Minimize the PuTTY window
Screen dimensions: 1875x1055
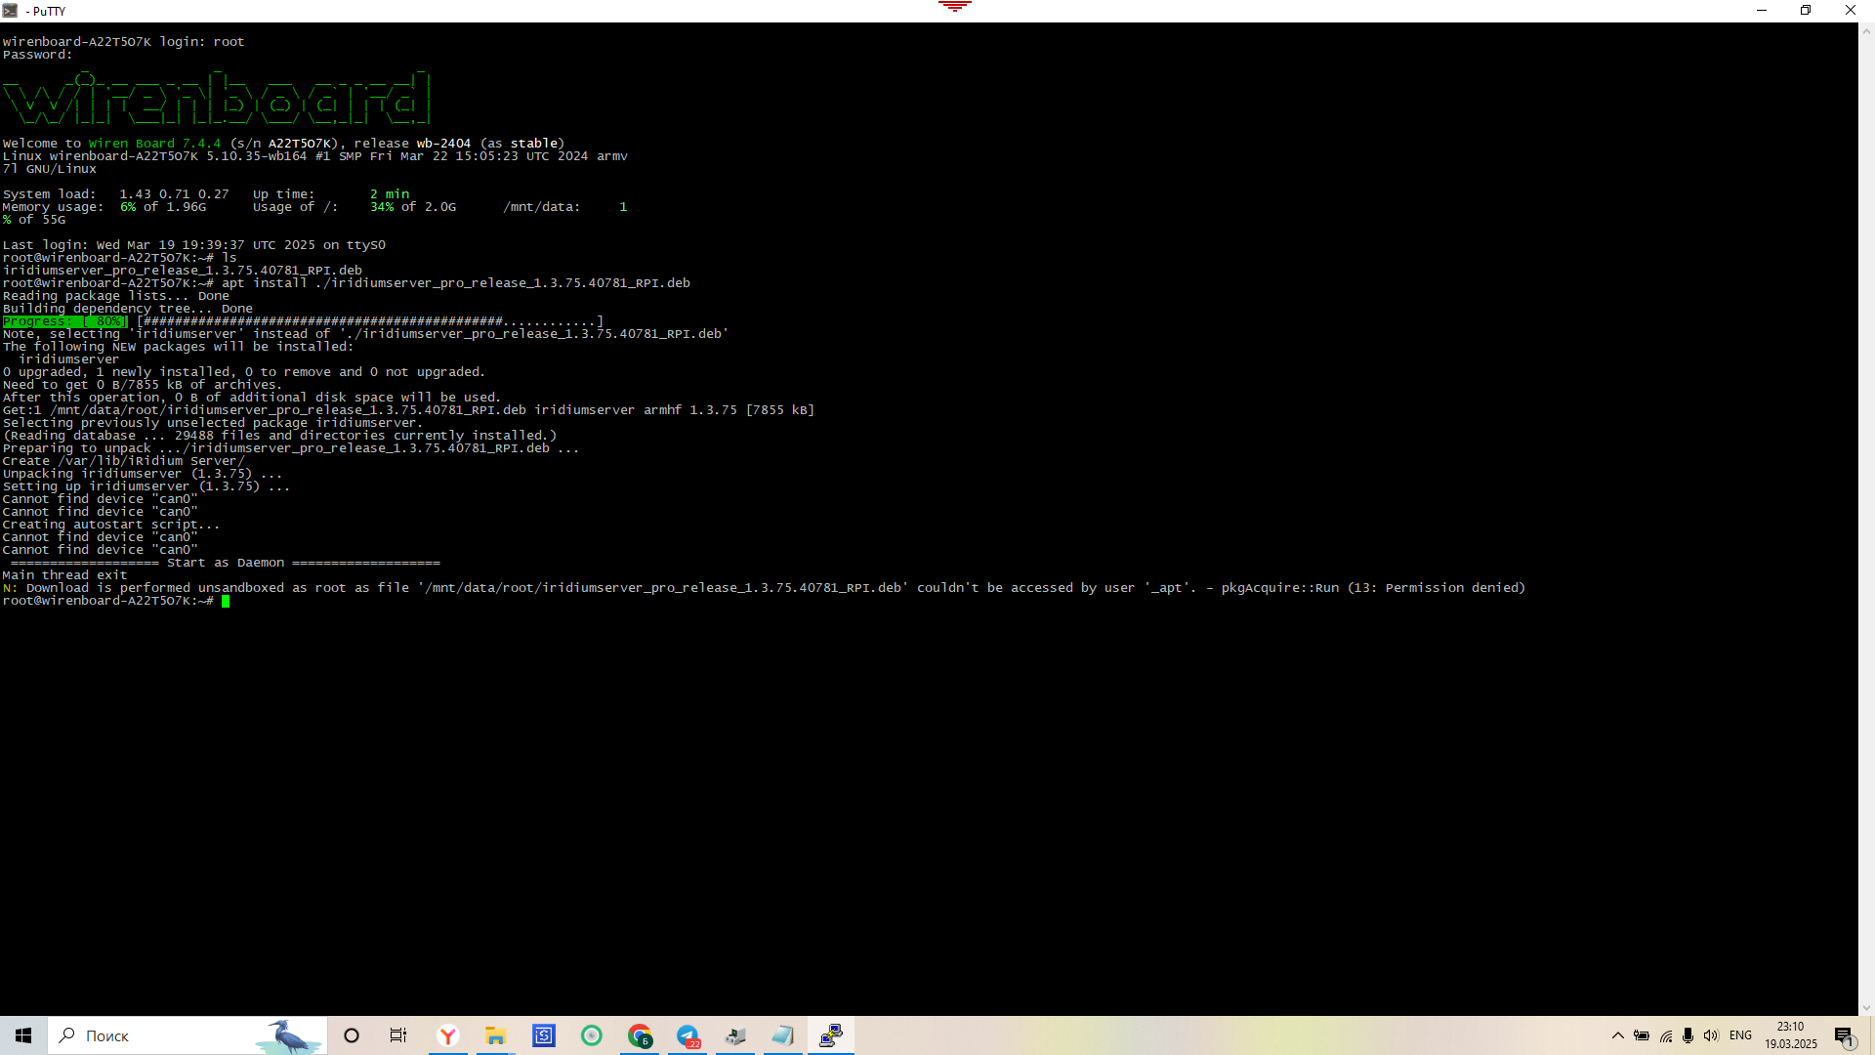point(1762,11)
